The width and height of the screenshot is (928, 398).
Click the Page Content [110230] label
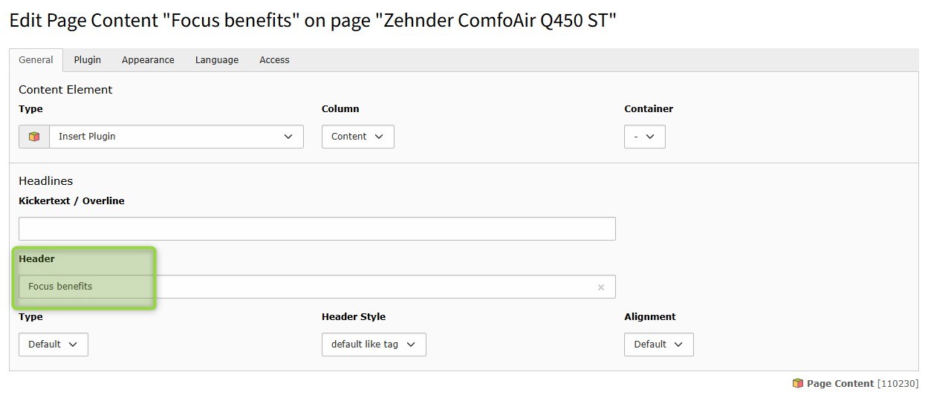[x=862, y=384]
